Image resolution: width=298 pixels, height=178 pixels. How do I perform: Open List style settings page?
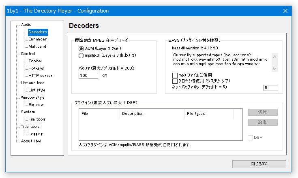click(x=36, y=90)
